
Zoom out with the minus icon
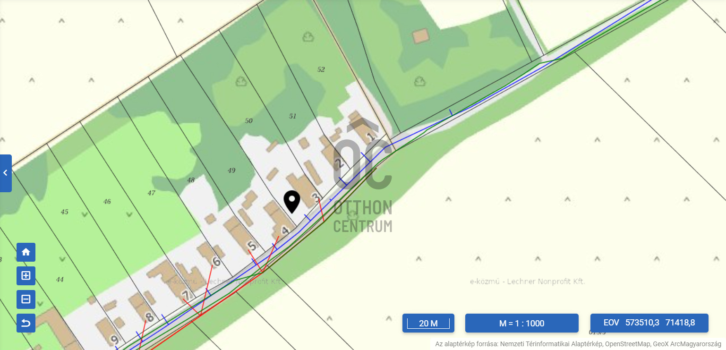26,299
